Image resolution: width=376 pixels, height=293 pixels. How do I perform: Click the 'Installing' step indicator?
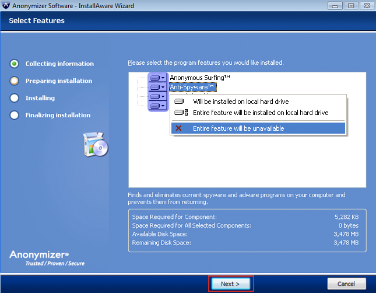click(x=15, y=98)
